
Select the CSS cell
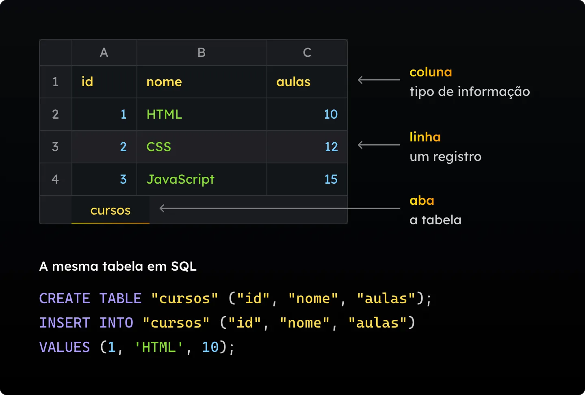pos(202,147)
